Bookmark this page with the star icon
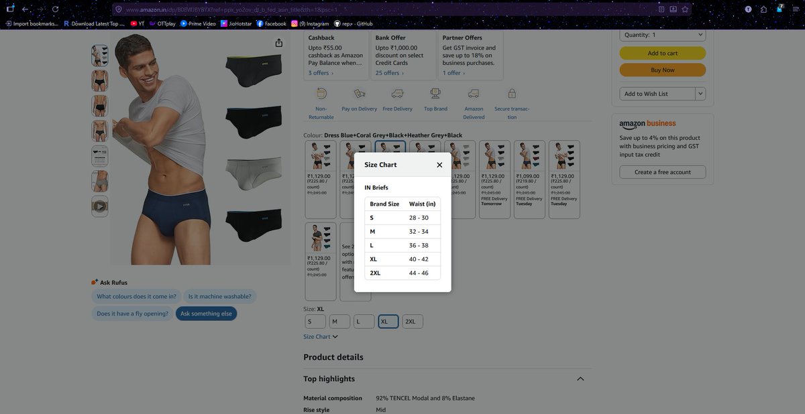Viewport: 805px width, 414px height. [x=685, y=9]
